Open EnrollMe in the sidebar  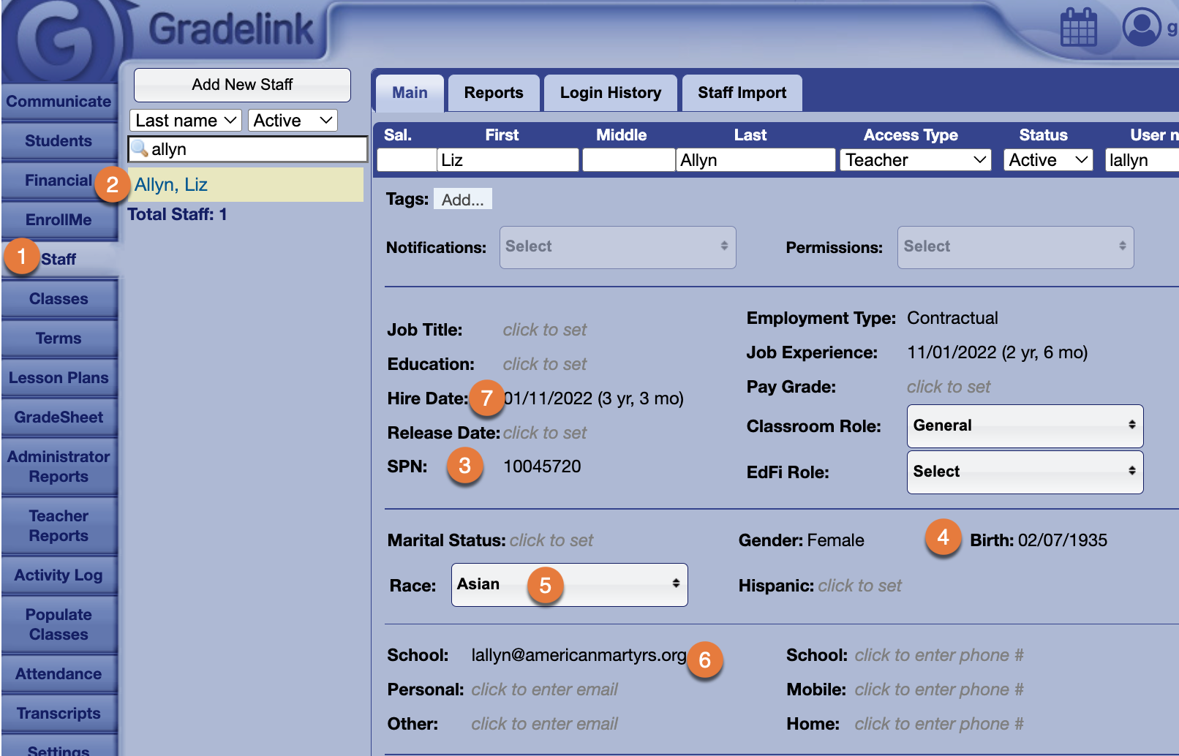pyautogui.click(x=59, y=220)
